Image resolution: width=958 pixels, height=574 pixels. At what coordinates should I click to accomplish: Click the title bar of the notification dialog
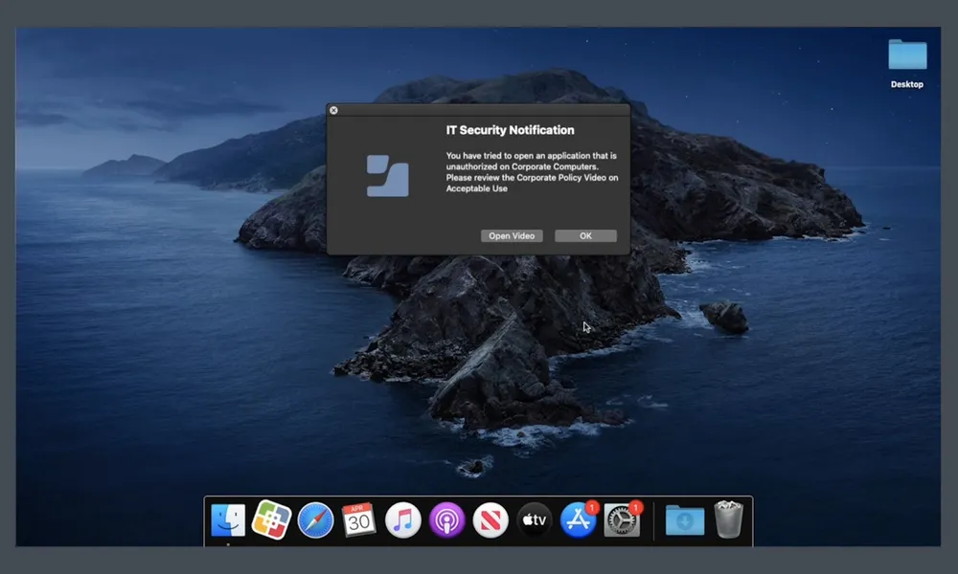(479, 110)
